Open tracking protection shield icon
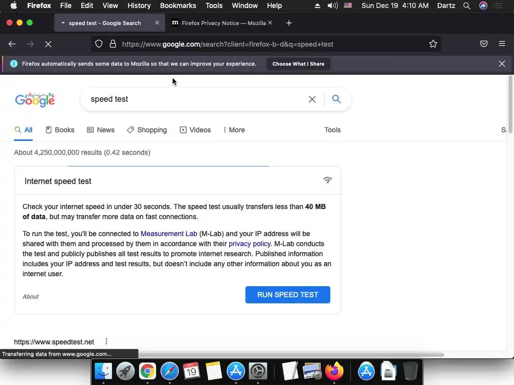Image resolution: width=514 pixels, height=385 pixels. [x=99, y=44]
